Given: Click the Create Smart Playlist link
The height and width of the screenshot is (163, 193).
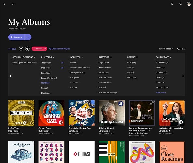Looking at the screenshot, I should (x=60, y=49).
